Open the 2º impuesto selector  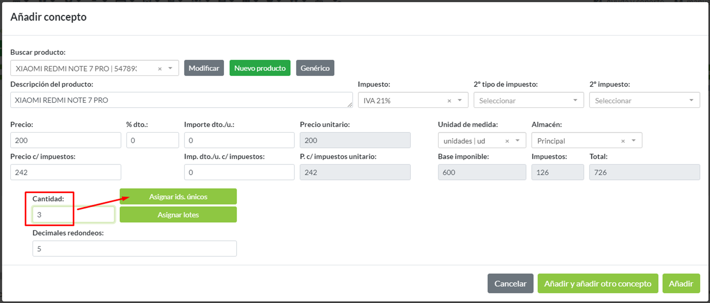click(x=644, y=100)
